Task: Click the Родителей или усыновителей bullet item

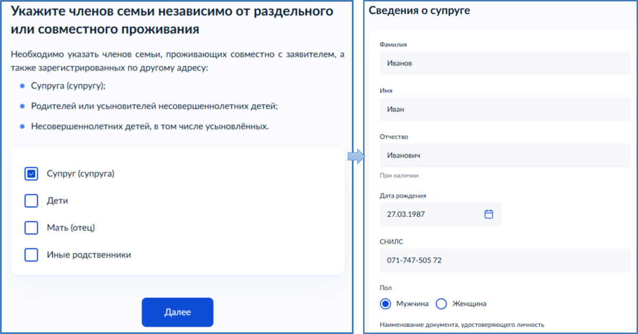Action: [154, 106]
